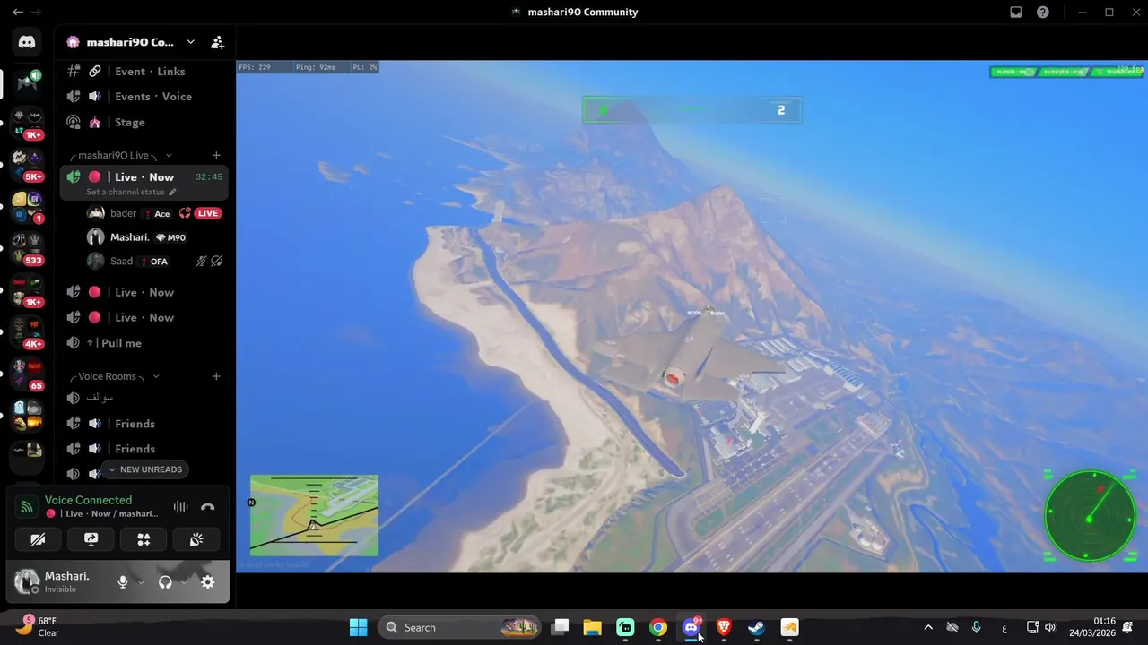The image size is (1148, 645).
Task: Open voice noise suppression waveform icon
Action: [x=180, y=507]
